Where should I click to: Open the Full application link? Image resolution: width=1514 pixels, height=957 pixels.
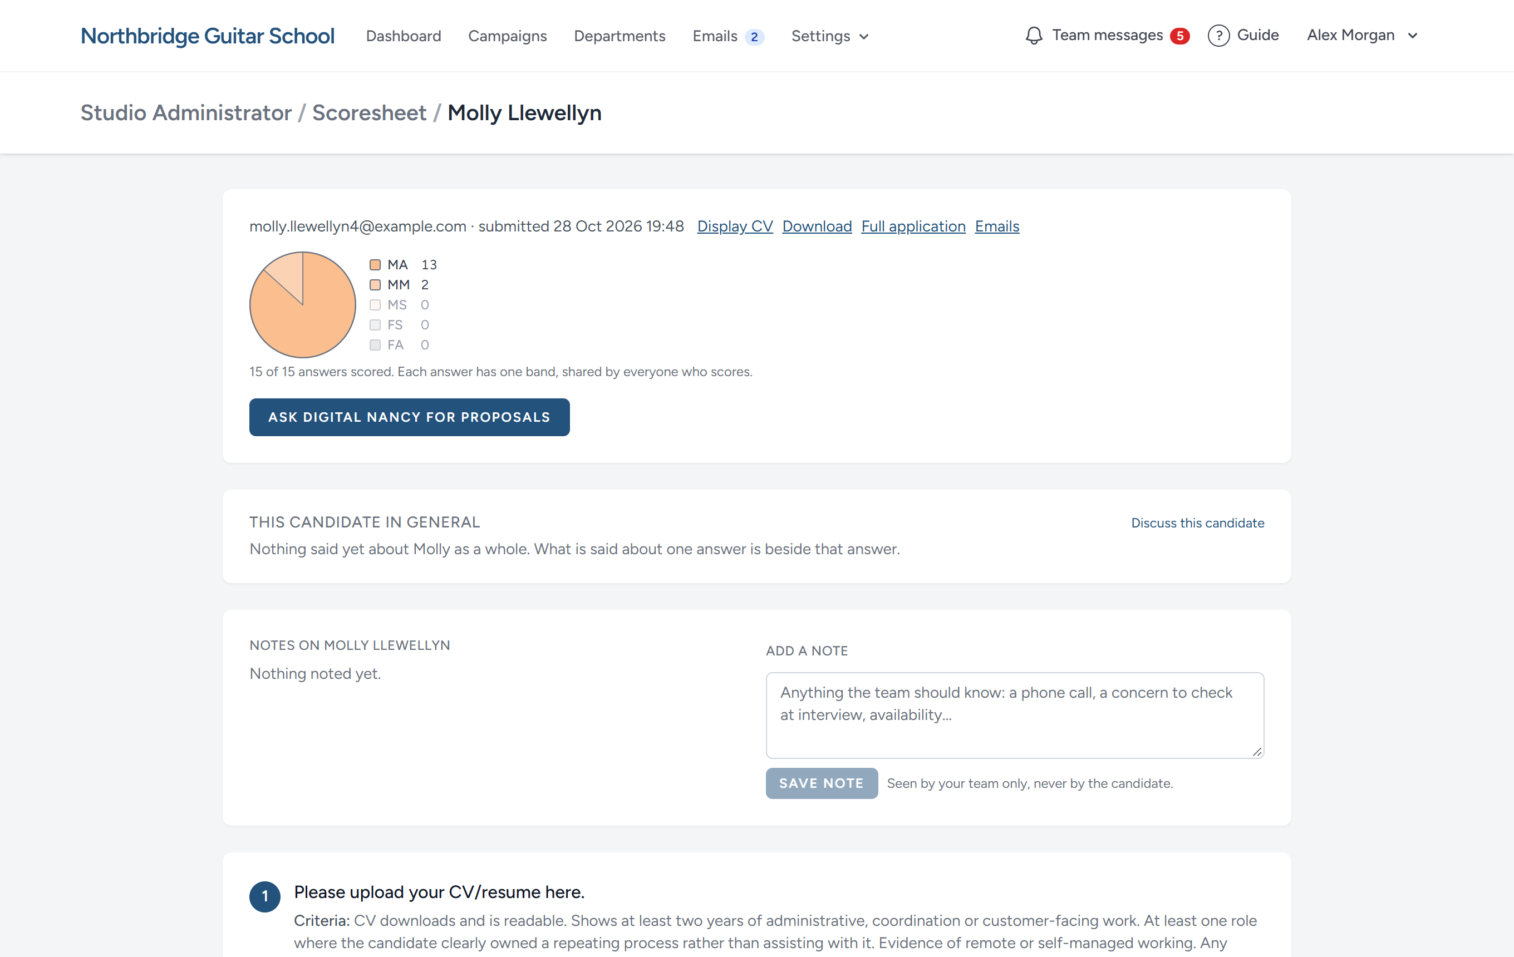pyautogui.click(x=913, y=226)
